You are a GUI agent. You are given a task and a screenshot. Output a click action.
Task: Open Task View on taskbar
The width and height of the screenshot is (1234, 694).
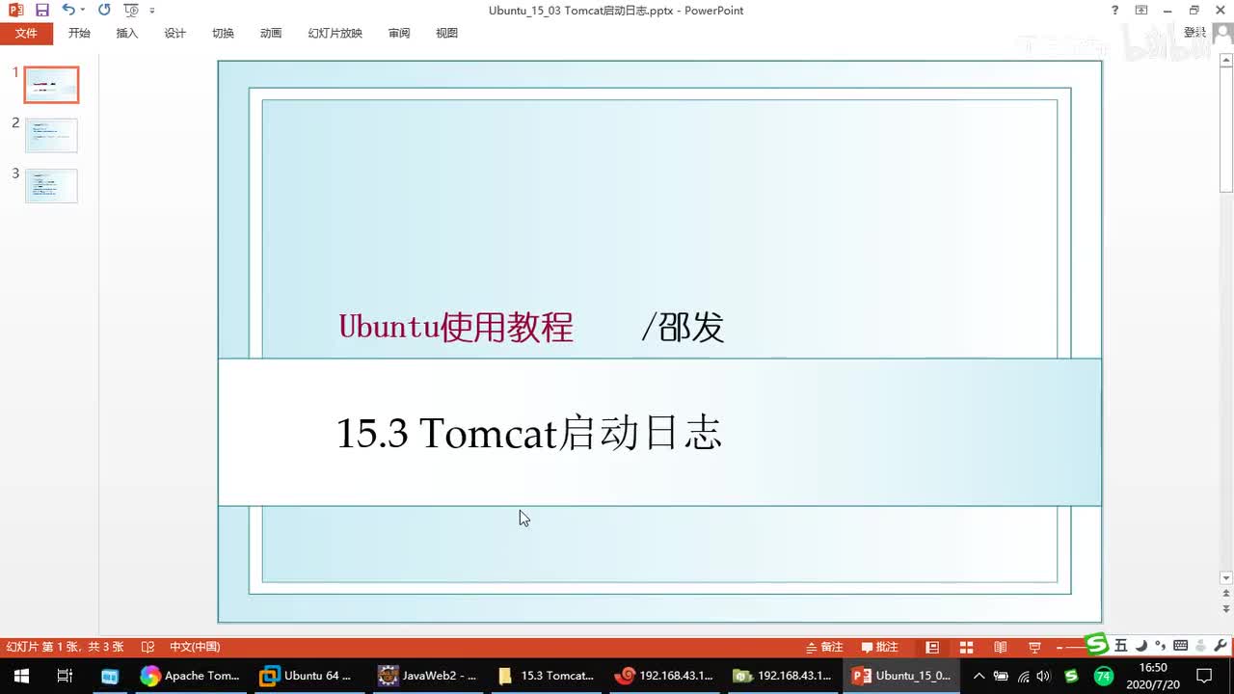(65, 676)
